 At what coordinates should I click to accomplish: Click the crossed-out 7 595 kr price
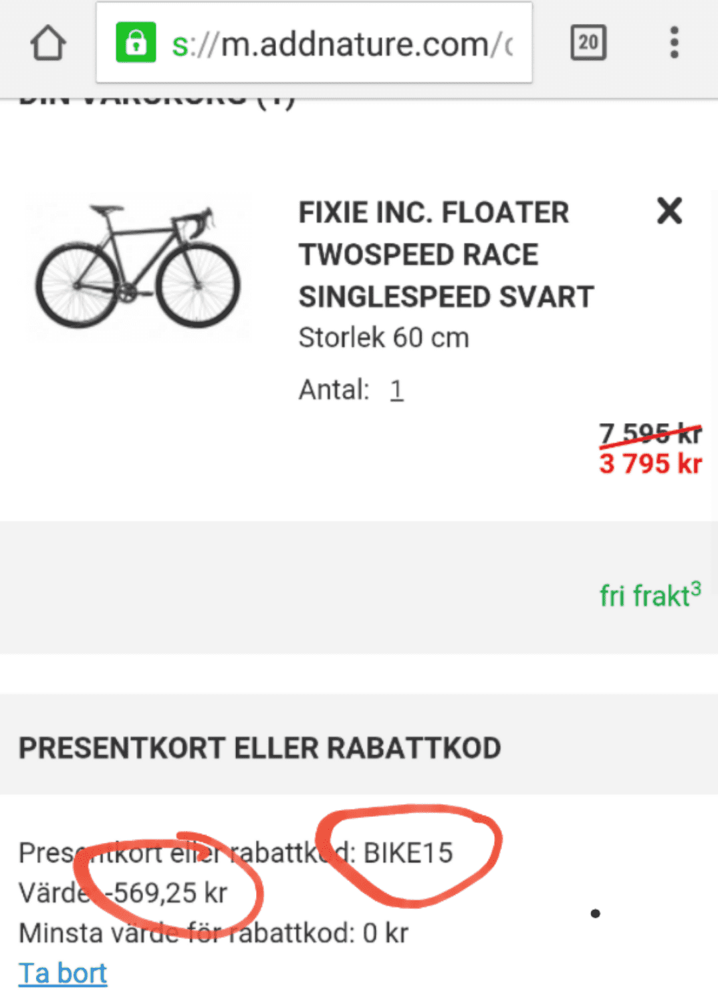point(650,434)
